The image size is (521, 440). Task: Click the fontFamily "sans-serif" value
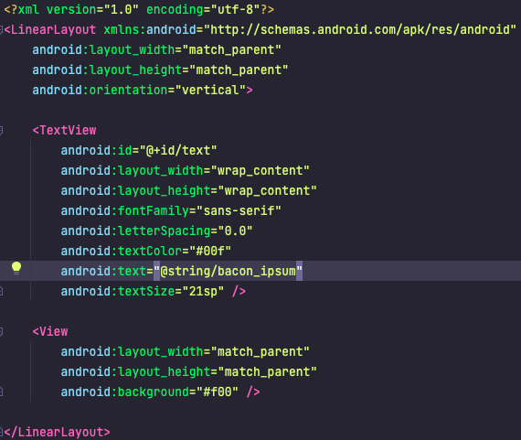pos(239,211)
